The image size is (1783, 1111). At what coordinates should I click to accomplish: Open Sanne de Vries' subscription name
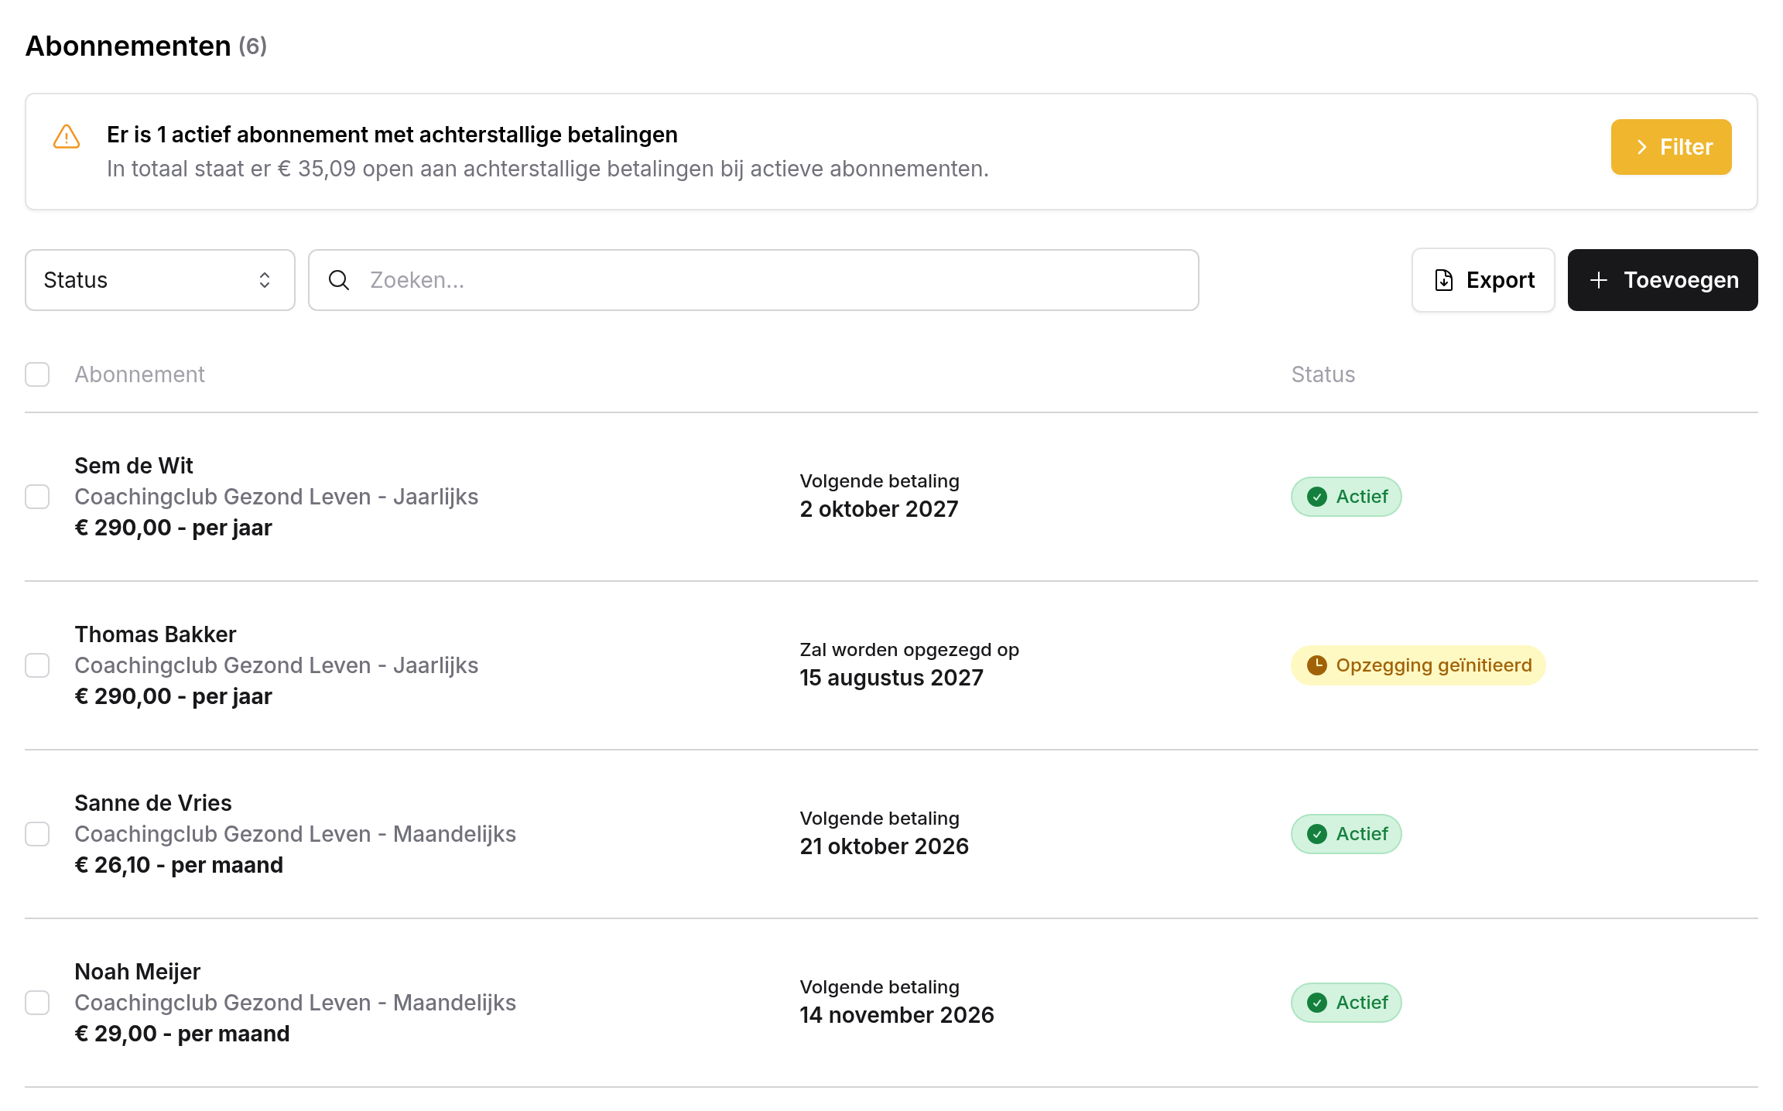tap(153, 803)
